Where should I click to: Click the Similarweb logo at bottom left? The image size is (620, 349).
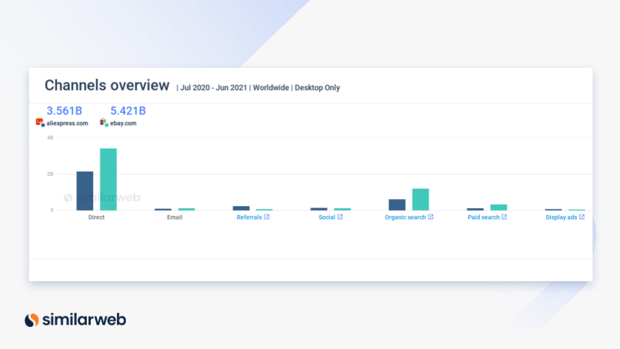click(75, 320)
